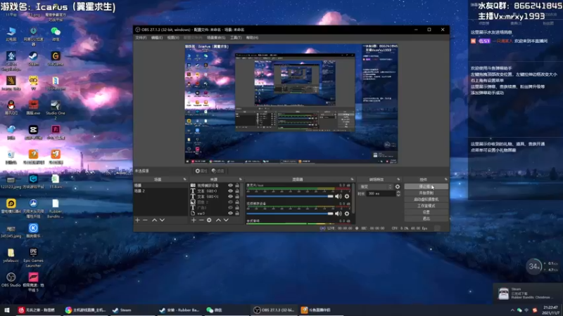Open WeGame desktop shortcut icon
The height and width of the screenshot is (316, 563).
click(x=56, y=59)
